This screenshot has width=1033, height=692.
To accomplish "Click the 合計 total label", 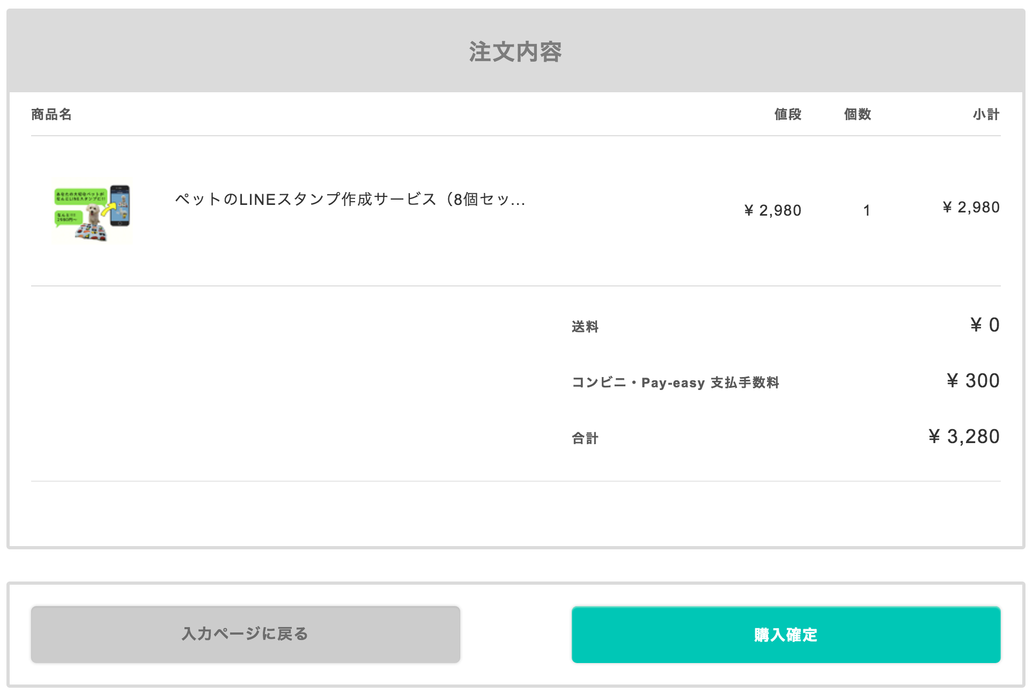I will tap(585, 438).
